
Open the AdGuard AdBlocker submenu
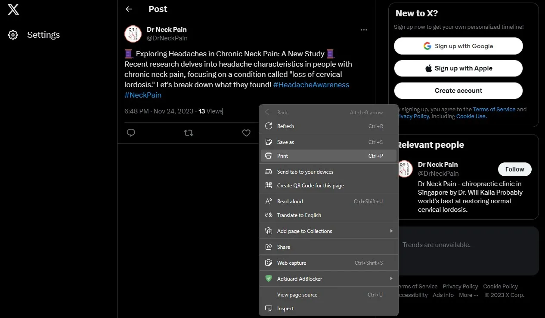pos(300,278)
